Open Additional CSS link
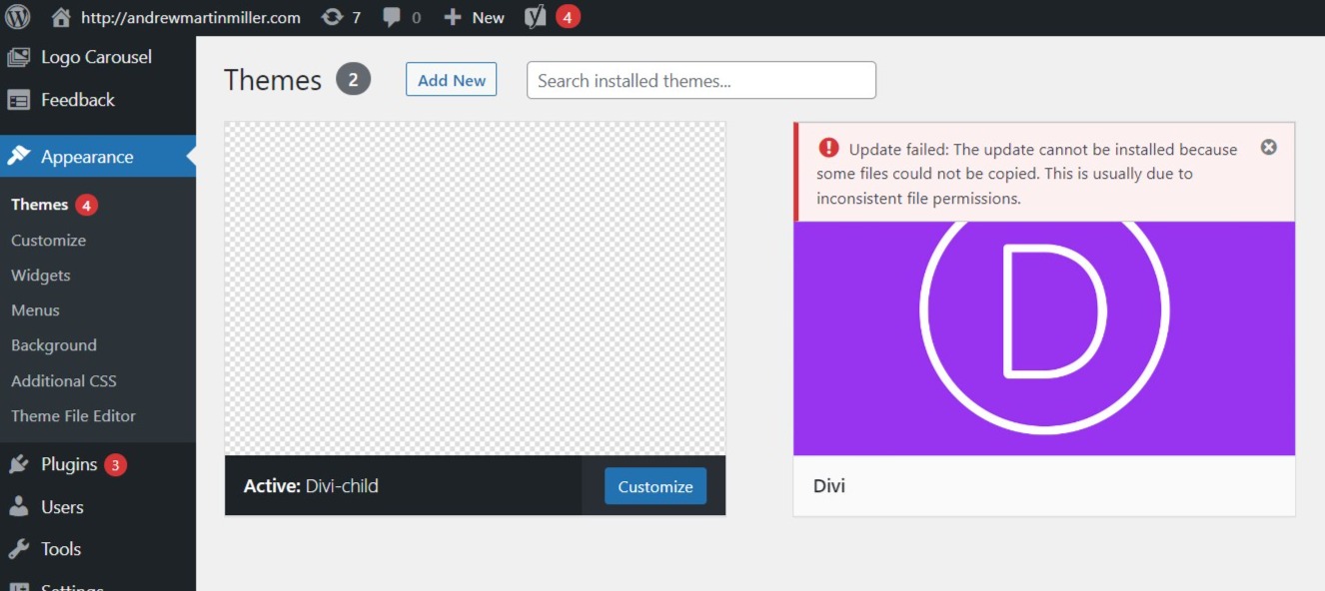Image resolution: width=1325 pixels, height=591 pixels. coord(64,381)
